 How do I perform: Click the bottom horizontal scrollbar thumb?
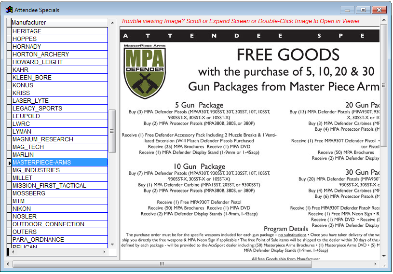[162, 264]
